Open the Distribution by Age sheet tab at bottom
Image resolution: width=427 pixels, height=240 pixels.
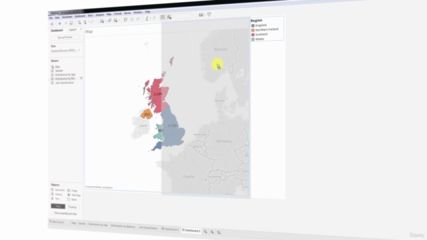point(98,225)
